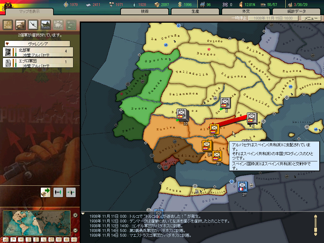
Task: Select the aircraft air units filter icon
Action: (33, 25)
